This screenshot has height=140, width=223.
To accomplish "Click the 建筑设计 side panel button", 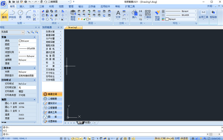I will click(52, 103).
